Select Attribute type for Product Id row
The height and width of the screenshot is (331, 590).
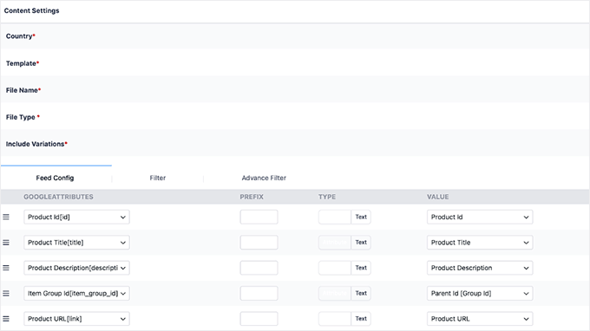click(335, 217)
